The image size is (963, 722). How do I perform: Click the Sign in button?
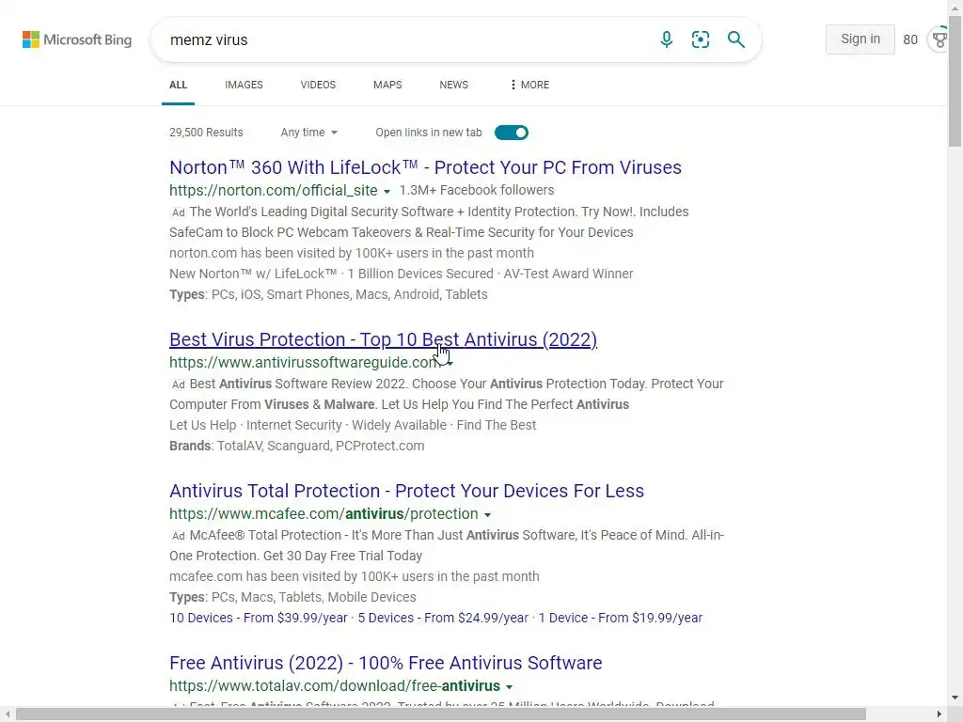(860, 39)
